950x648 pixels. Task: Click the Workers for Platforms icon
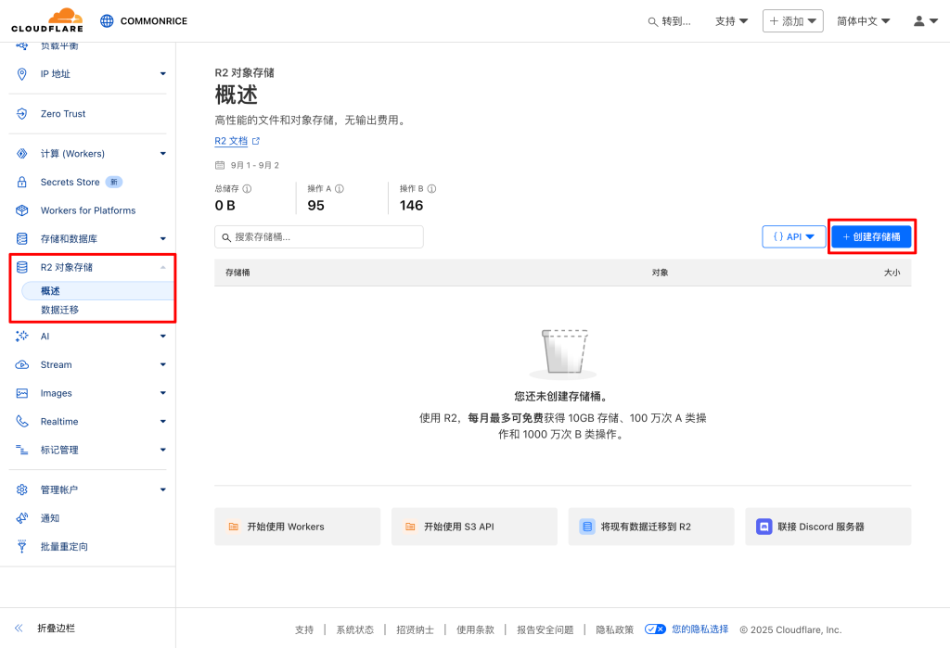[x=22, y=210]
